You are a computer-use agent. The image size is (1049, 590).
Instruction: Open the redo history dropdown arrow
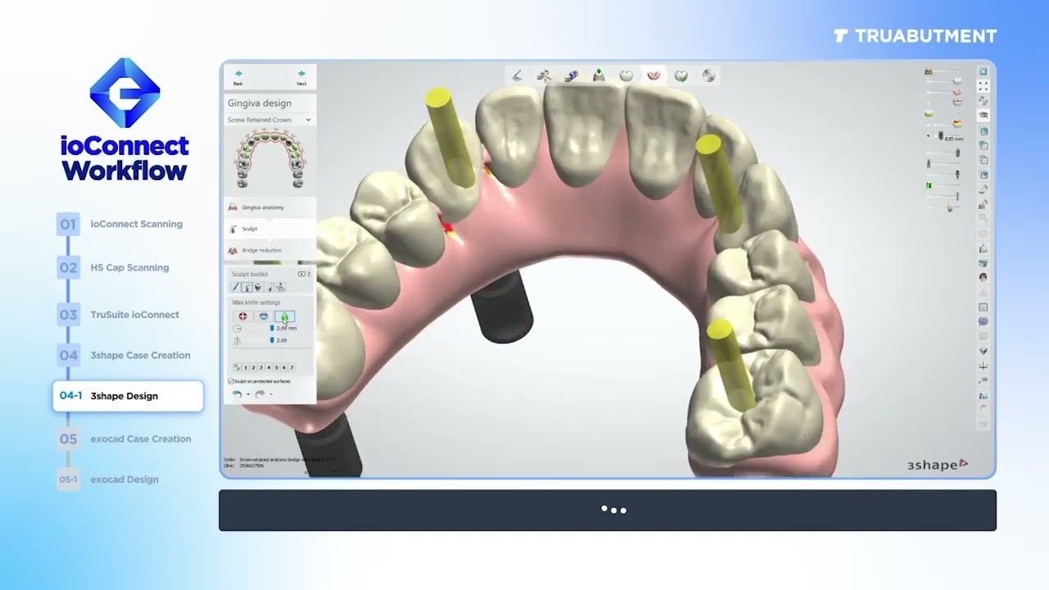tap(271, 394)
